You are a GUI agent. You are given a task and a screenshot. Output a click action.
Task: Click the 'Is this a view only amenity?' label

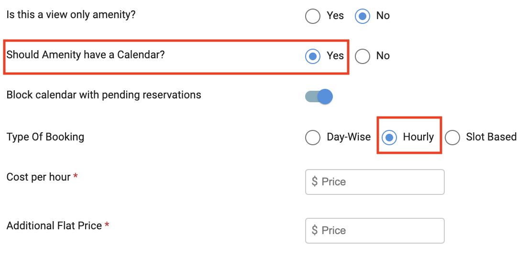click(71, 15)
